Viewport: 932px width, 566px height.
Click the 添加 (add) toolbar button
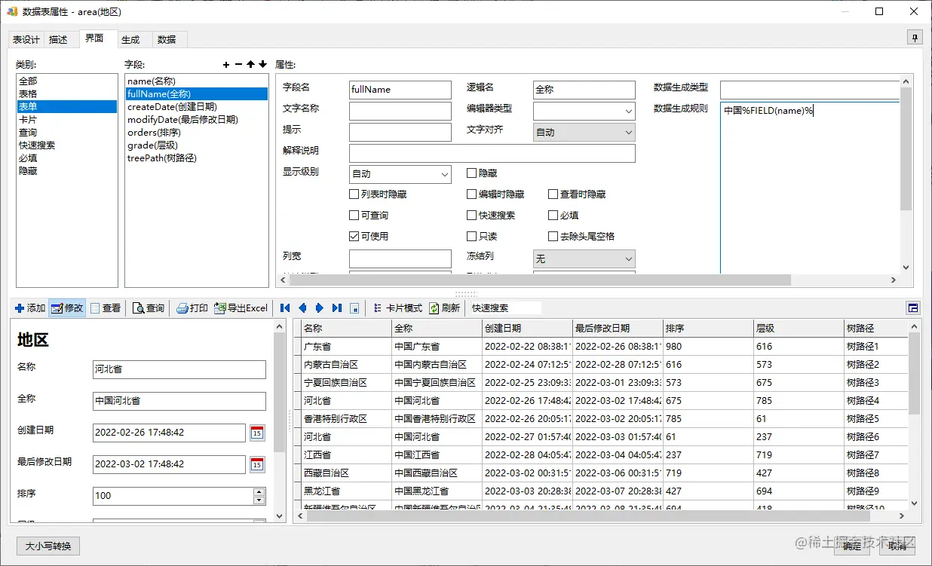(x=30, y=308)
